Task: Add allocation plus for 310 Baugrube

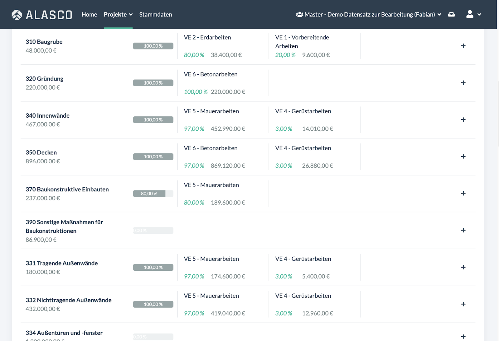Action: coord(463,46)
